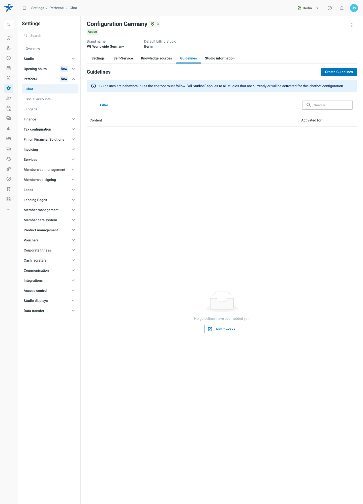Screen dimensions: 363x504
Task: Focus the guidelines table Search field
Action: pyautogui.click(x=327, y=105)
